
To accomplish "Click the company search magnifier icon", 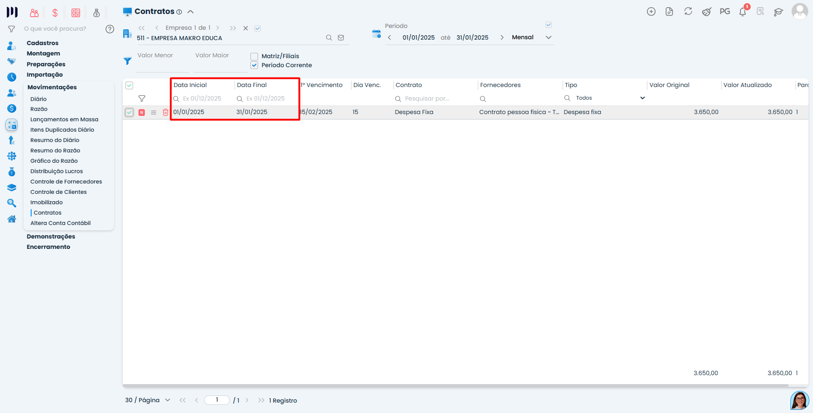I will (329, 38).
